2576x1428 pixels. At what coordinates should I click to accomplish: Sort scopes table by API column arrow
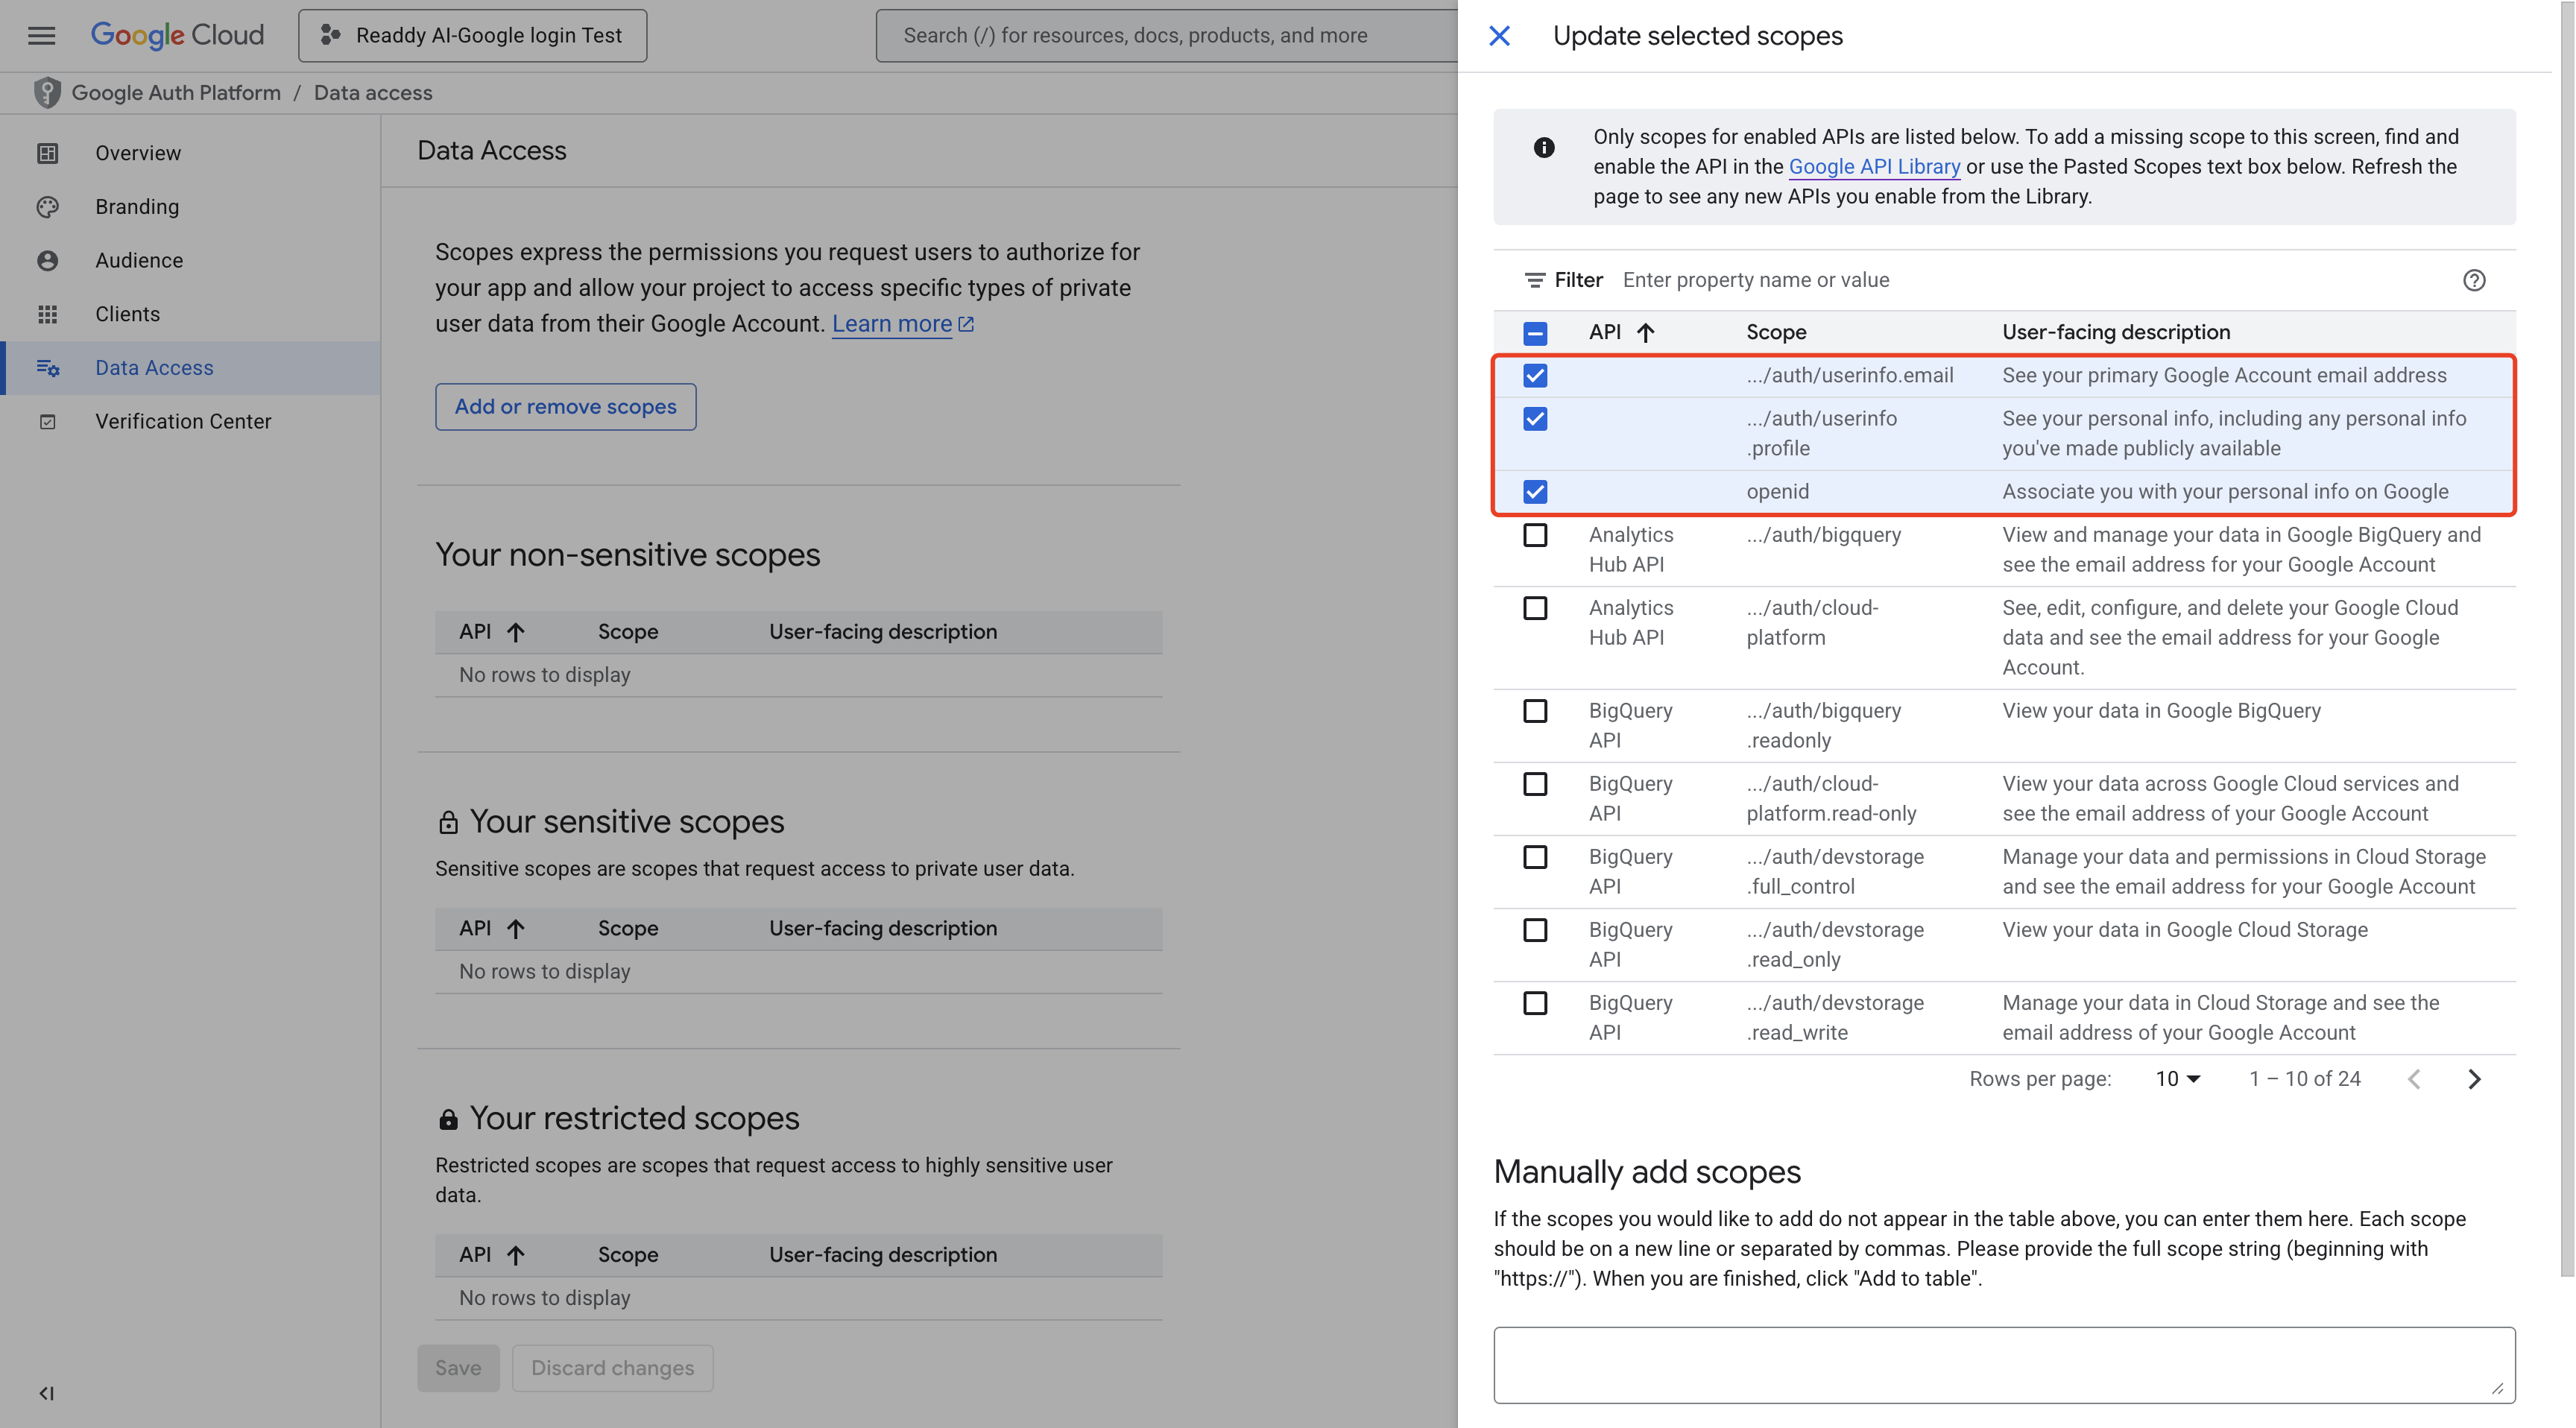click(x=1645, y=333)
